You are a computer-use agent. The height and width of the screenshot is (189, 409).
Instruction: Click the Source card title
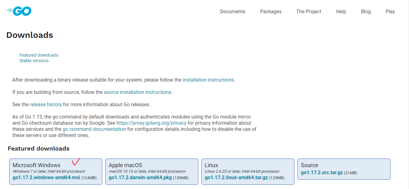coord(310,165)
